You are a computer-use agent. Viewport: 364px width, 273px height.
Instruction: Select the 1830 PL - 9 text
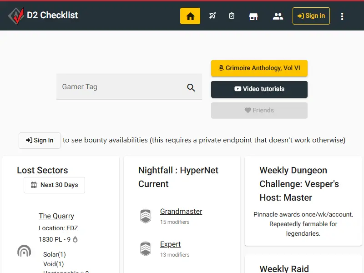[x=55, y=239]
